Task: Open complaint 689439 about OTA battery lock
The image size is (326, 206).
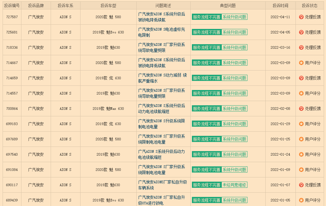Action: point(162,200)
